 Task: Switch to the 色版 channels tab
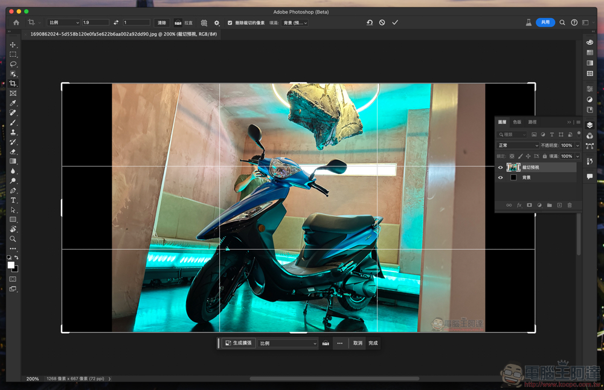(517, 122)
